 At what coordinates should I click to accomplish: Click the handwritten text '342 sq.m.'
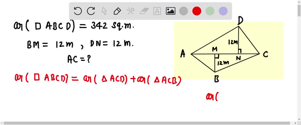(x=113, y=26)
